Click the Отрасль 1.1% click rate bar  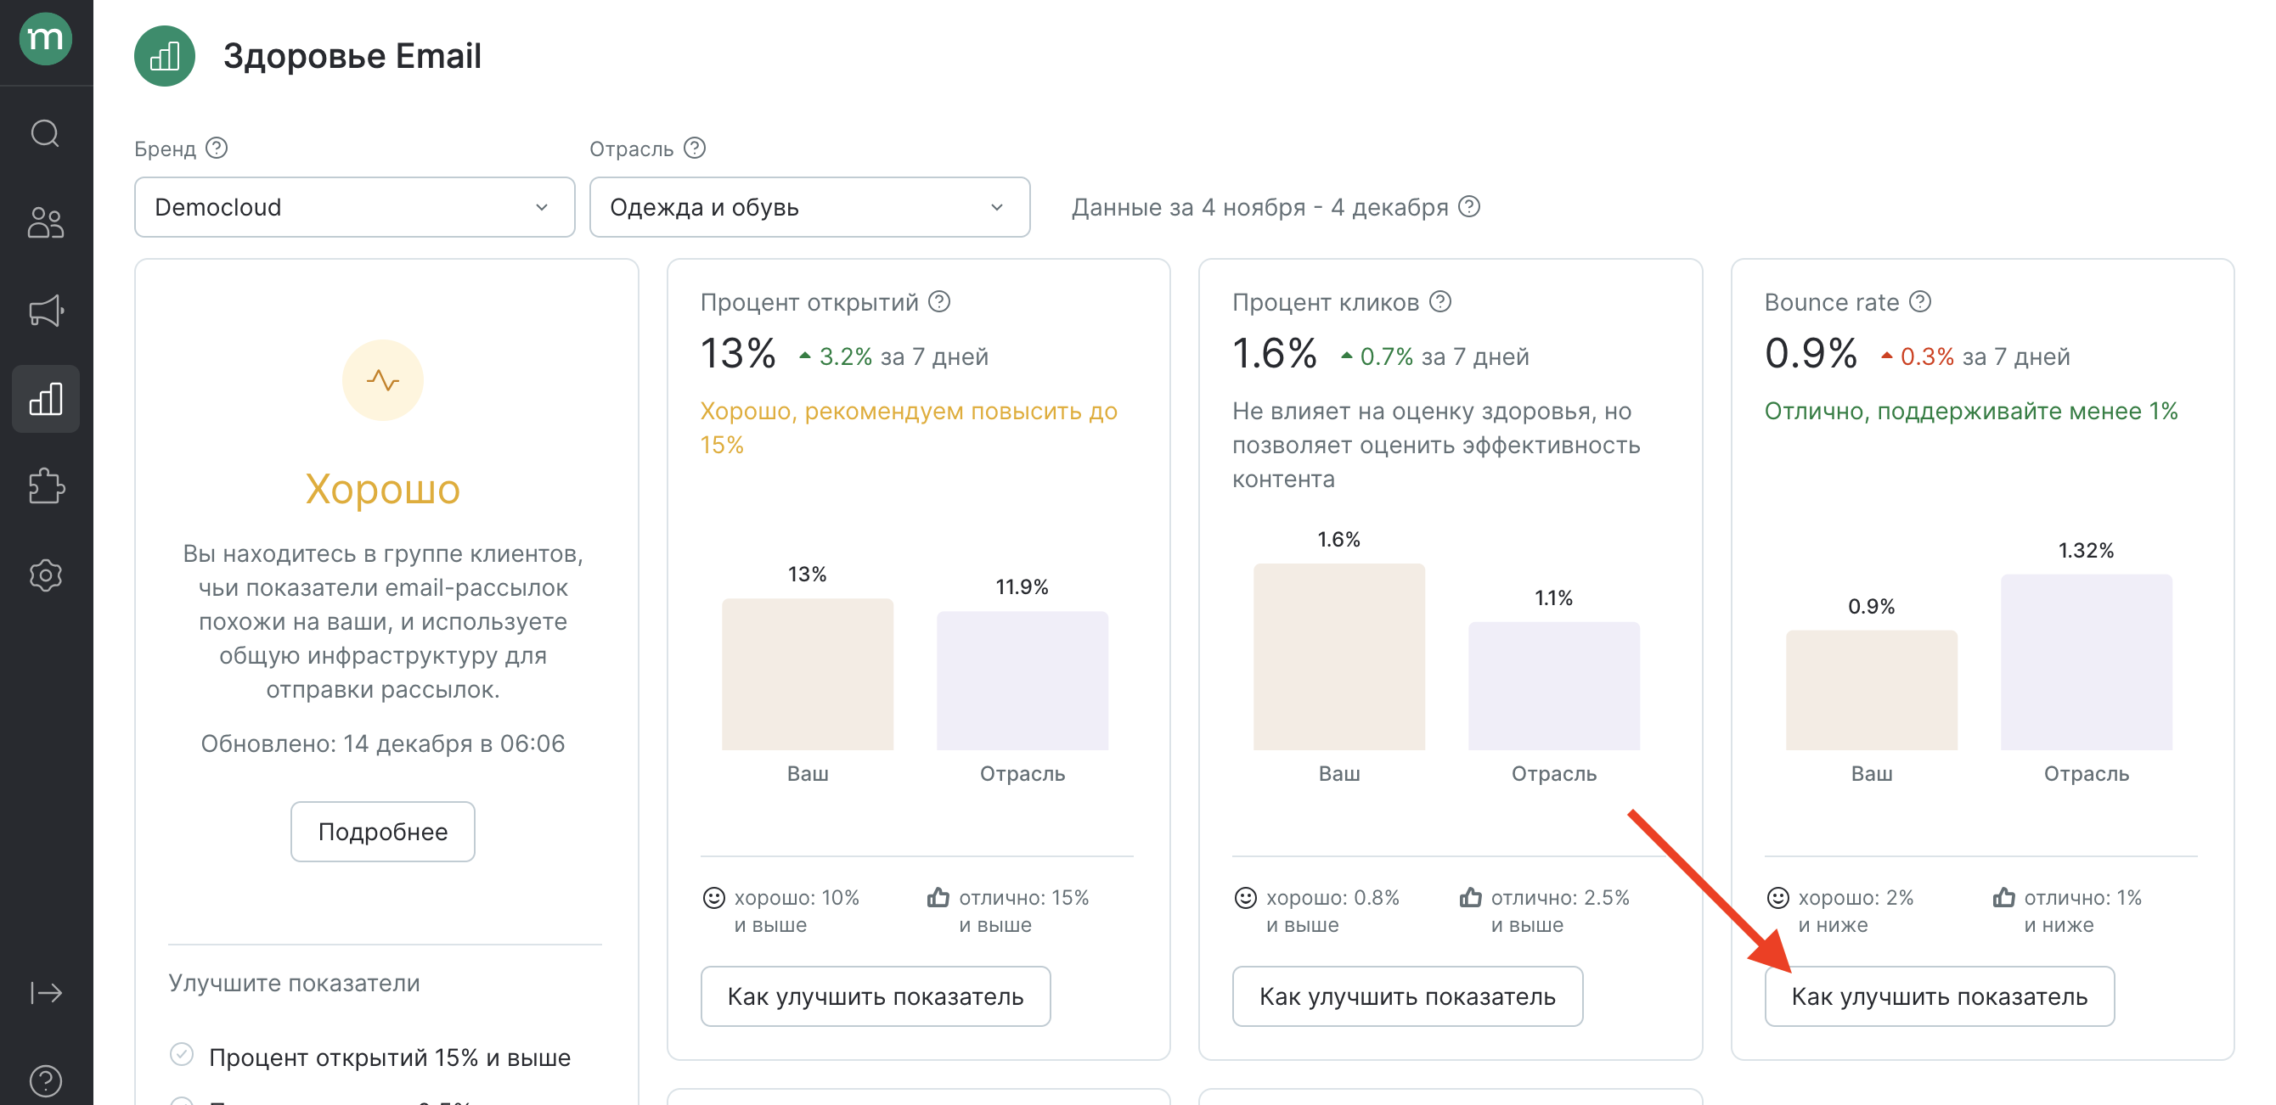tap(1554, 687)
